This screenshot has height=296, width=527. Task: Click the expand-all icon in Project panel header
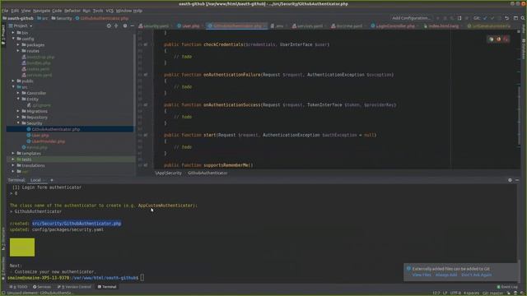pyautogui.click(x=116, y=25)
